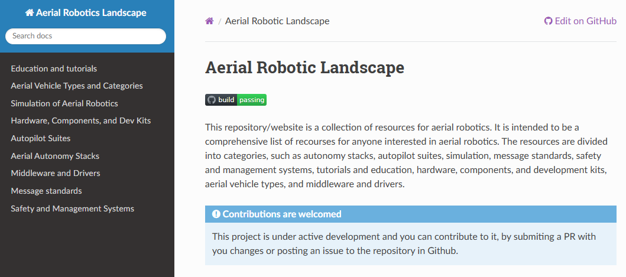Click the house icon beside Aerial Robotics Landscape title
The image size is (626, 277).
tap(30, 13)
